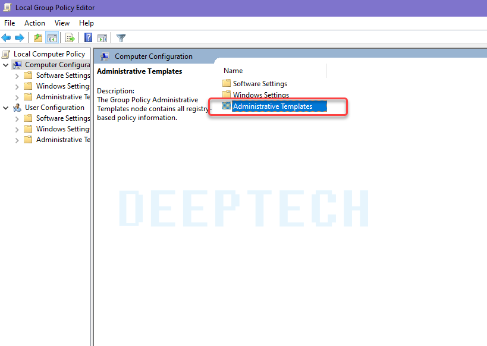Click Software Settings folder icon under User Configuration
This screenshot has height=346, width=487.
[28, 118]
